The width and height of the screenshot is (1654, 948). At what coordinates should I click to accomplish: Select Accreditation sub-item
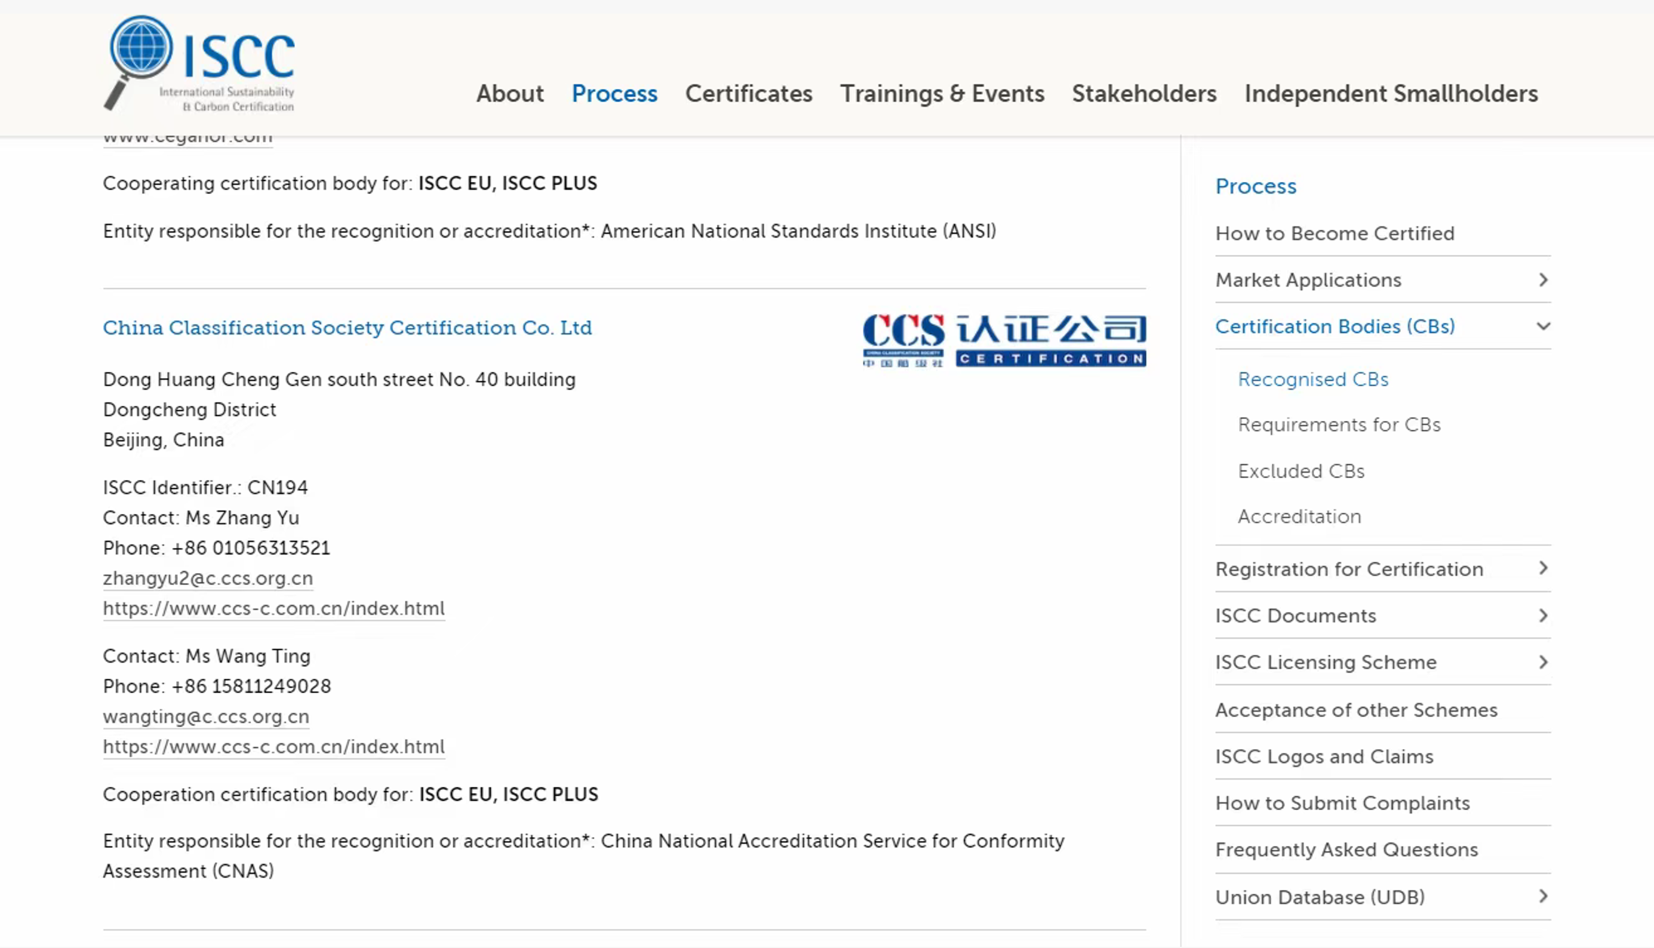click(x=1299, y=516)
